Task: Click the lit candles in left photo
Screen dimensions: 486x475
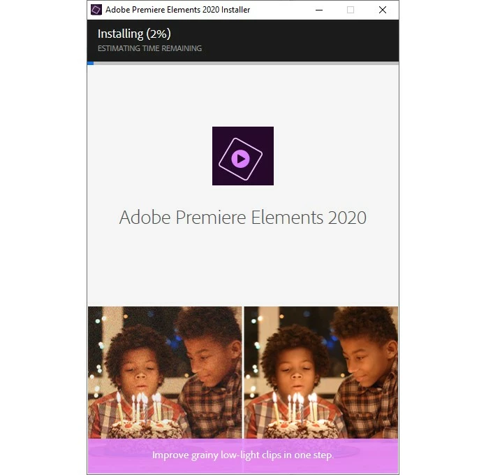Action: (140, 406)
